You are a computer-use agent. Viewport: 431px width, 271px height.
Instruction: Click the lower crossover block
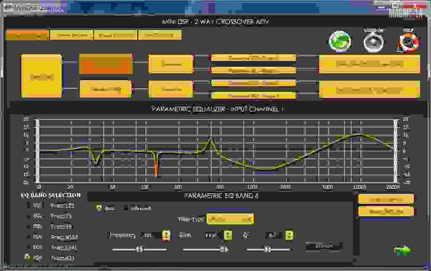coord(171,89)
